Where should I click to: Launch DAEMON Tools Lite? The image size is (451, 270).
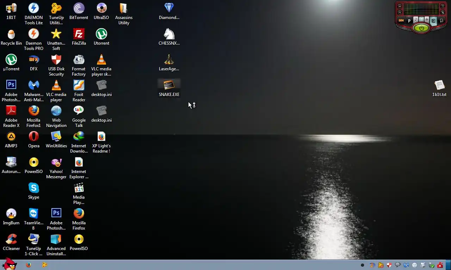click(x=33, y=14)
